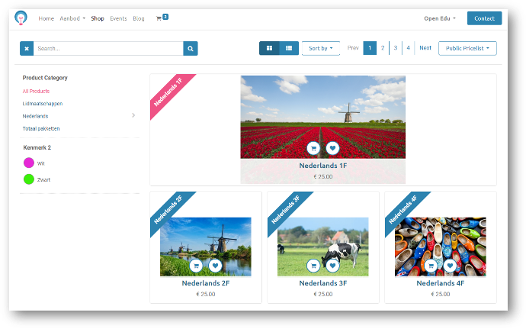The image size is (526, 329).
Task: Add Nederlands 1F to cart
Action: (313, 149)
